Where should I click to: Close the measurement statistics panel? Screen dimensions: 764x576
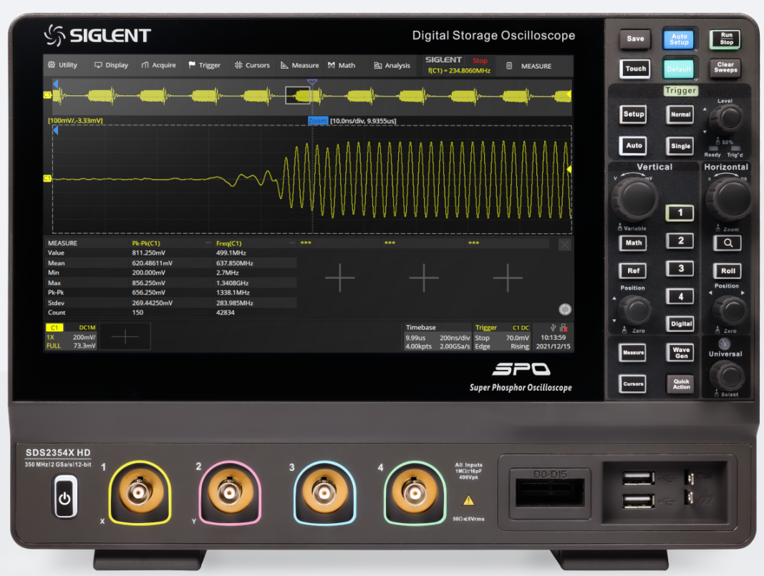[565, 245]
